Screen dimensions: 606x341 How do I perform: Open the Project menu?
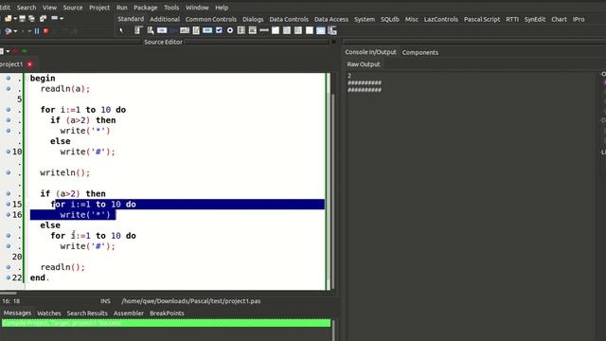99,8
